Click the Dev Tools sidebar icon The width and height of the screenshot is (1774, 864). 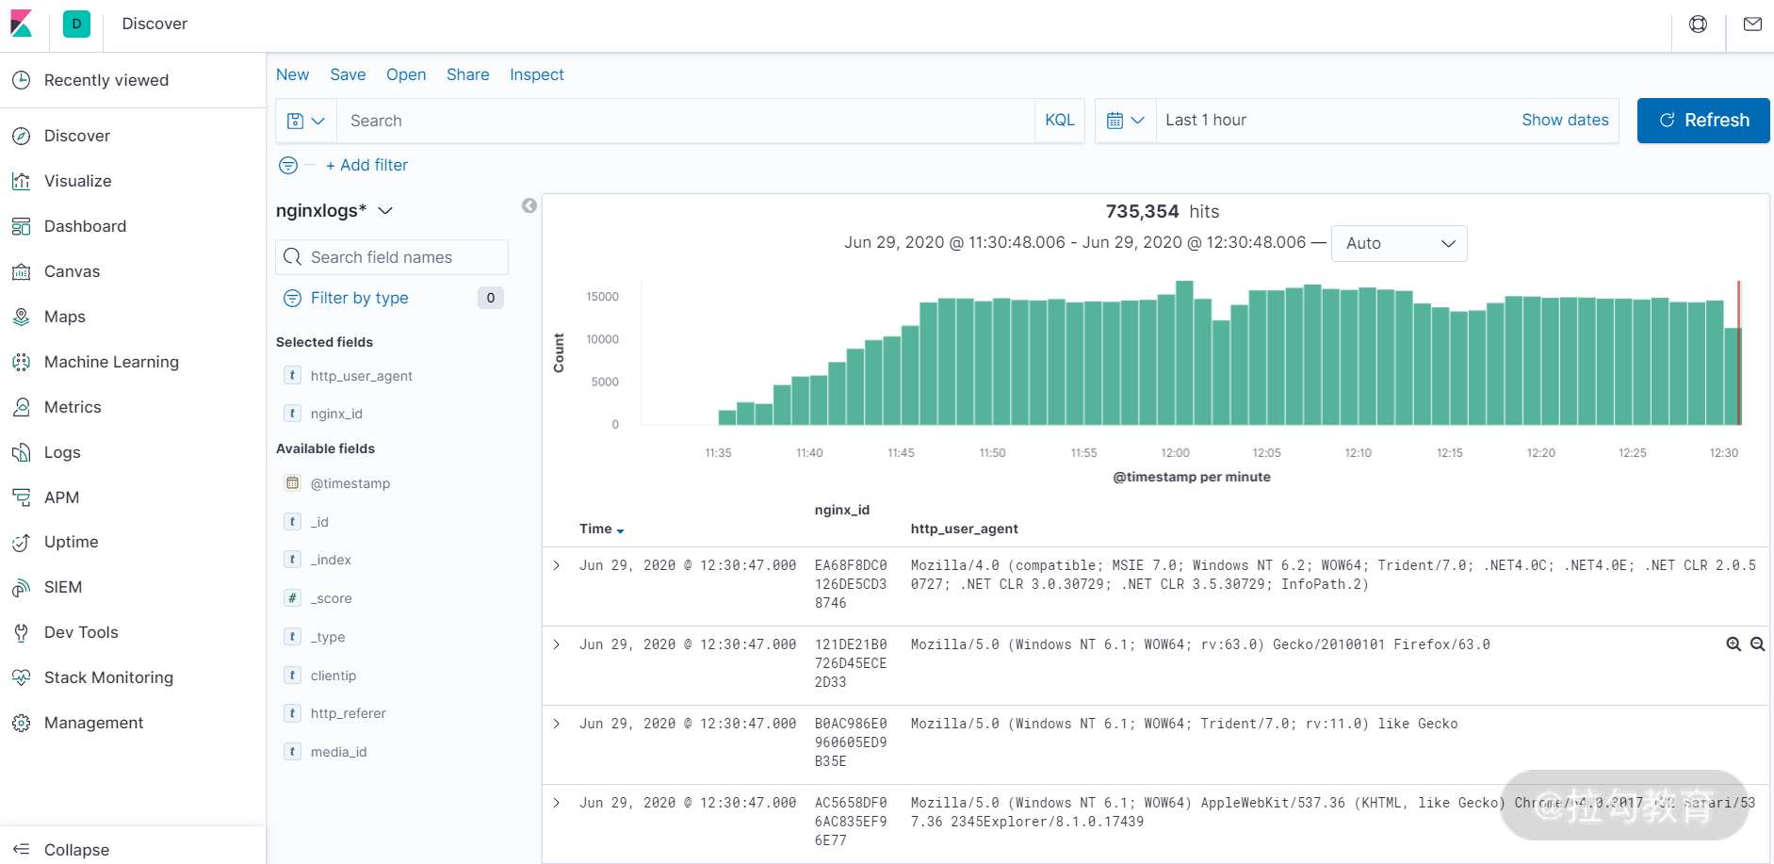[x=22, y=632]
